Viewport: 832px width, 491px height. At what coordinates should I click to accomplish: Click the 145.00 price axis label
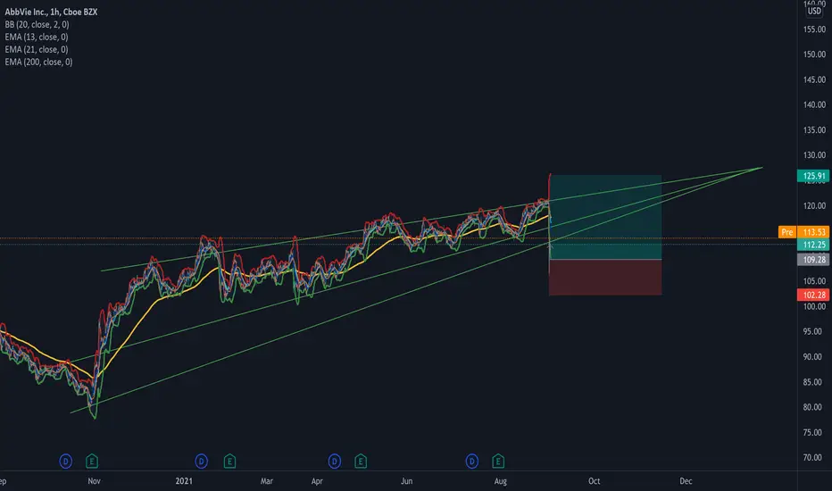coord(814,79)
